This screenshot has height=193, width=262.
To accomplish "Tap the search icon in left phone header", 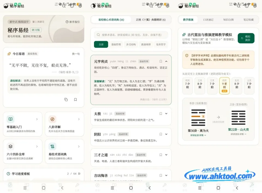I will pyautogui.click(x=64, y=6).
